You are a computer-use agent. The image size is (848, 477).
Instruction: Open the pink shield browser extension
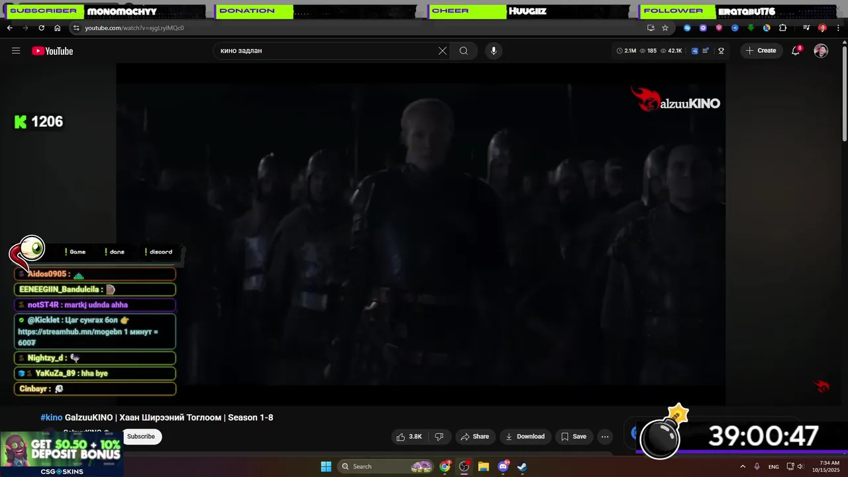pyautogui.click(x=719, y=28)
